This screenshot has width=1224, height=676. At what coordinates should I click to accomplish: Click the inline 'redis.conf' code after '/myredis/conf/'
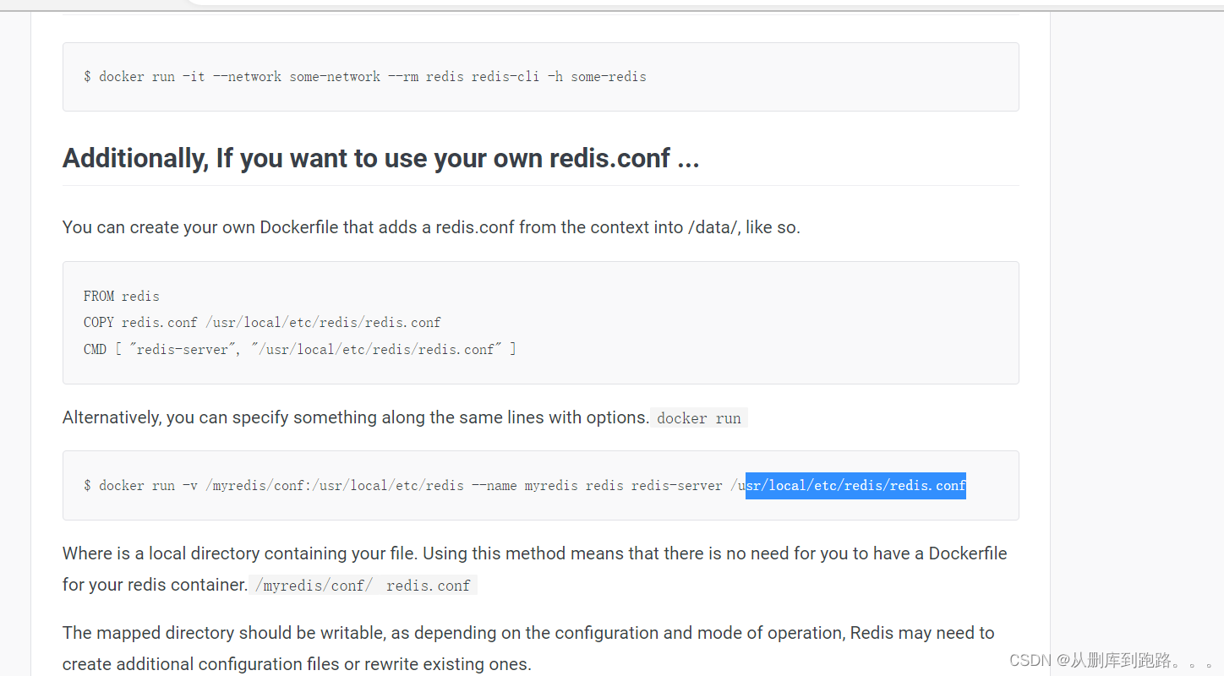(429, 586)
